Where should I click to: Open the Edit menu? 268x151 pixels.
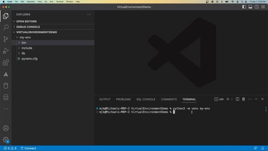(22, 2)
